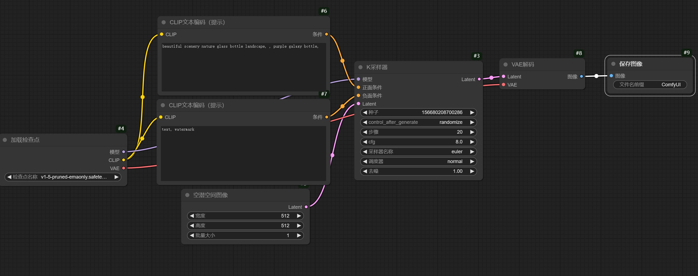Click the 文件名前缀 ComfyUI field
The width and height of the screenshot is (698, 276).
[650, 85]
